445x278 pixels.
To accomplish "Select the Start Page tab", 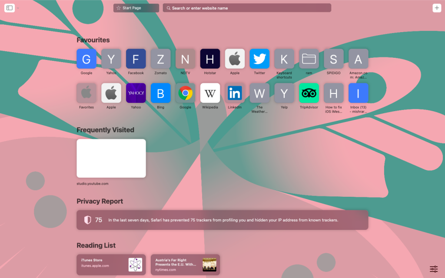I will [136, 8].
